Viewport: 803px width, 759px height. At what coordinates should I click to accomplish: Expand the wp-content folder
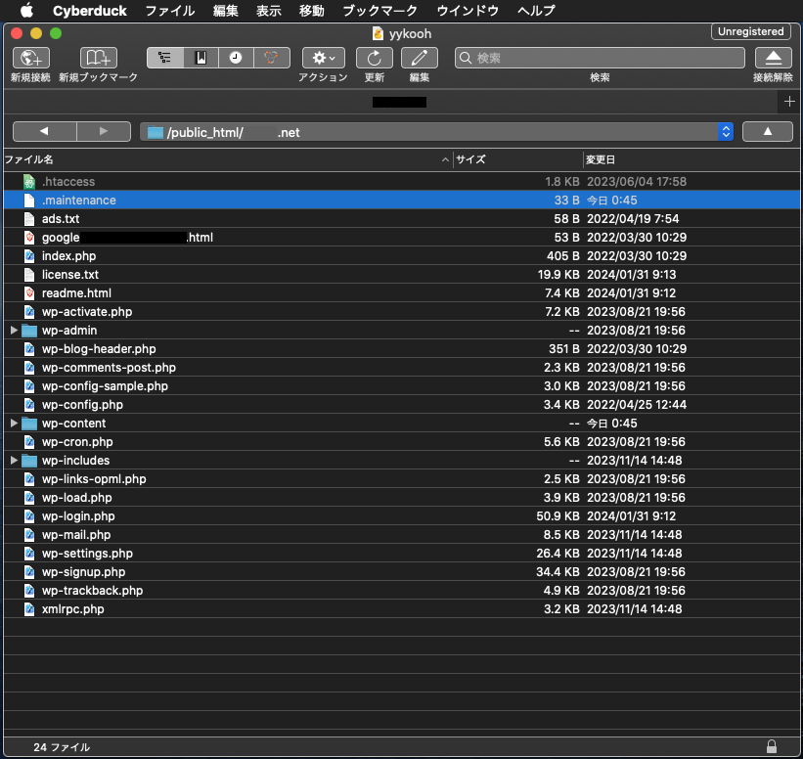click(x=14, y=424)
